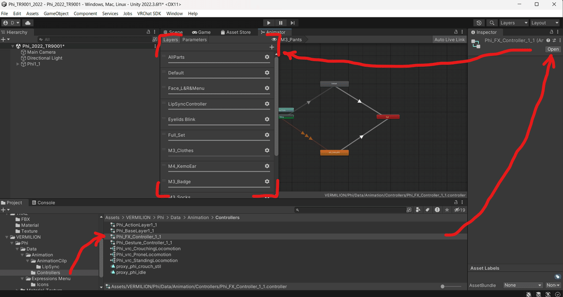Toggle Animator layer visibility eye icon

(x=274, y=40)
